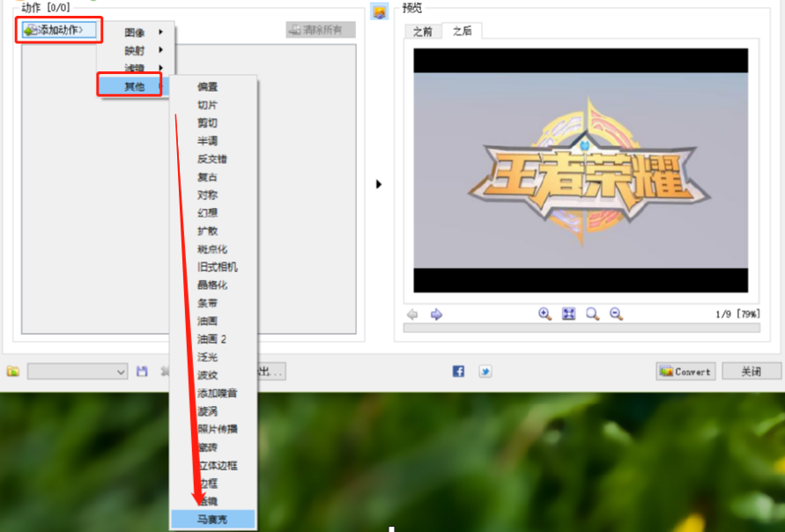Click the Convert button

coord(685,372)
